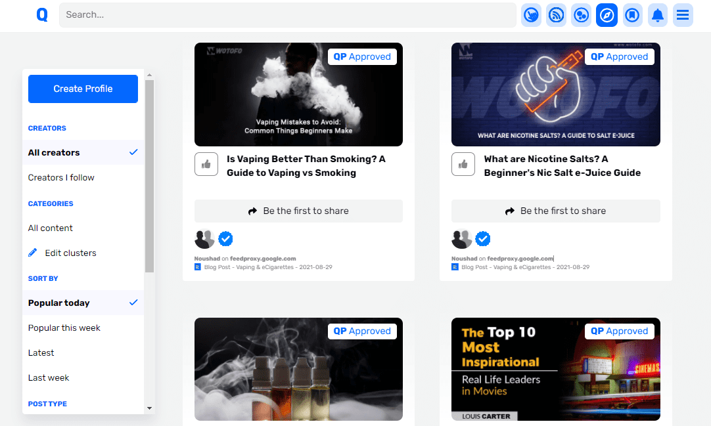Viewport: 711px width, 426px height.
Task: Click 'Noushad' author name under Vaping vs Smoking post
Action: tap(207, 259)
